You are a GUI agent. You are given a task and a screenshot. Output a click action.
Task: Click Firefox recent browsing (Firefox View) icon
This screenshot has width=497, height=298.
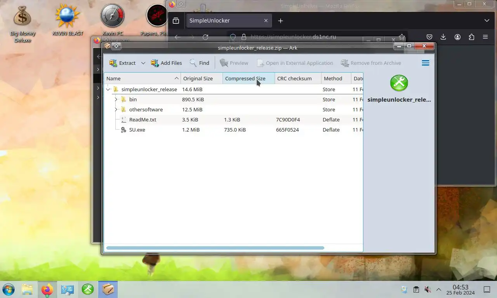(176, 21)
